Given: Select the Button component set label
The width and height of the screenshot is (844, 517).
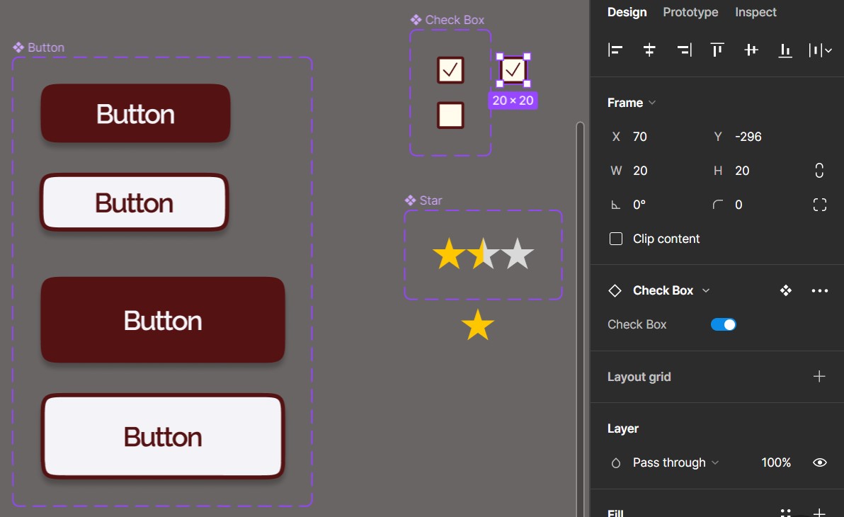Looking at the screenshot, I should (39, 47).
